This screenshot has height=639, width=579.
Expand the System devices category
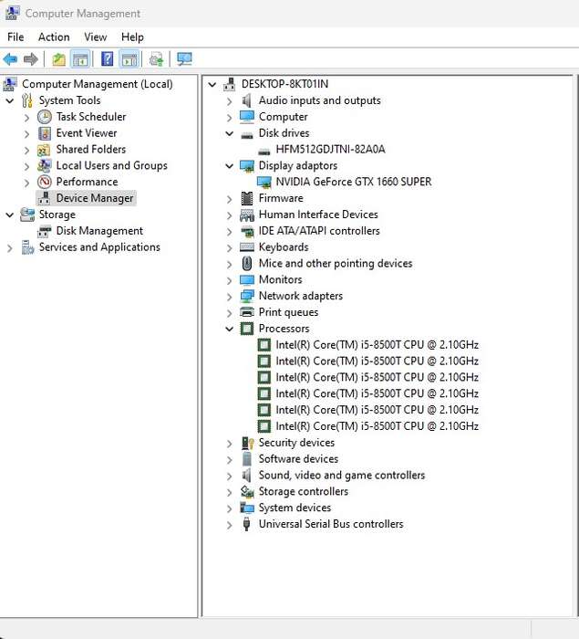230,508
